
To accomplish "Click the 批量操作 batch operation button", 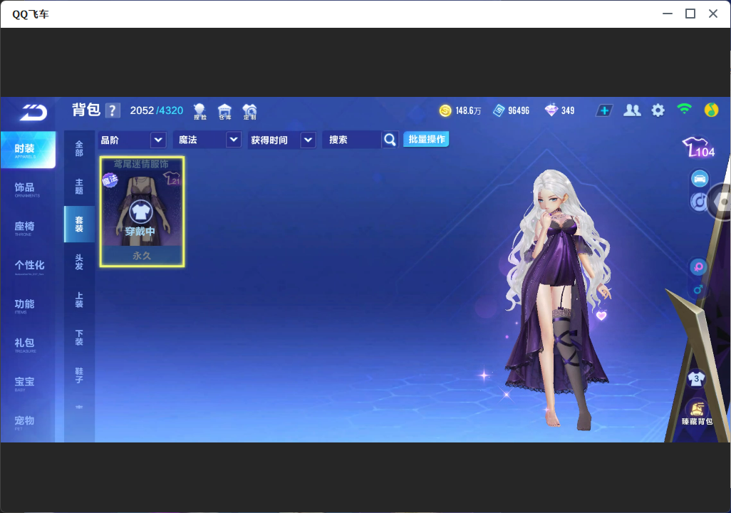I will [426, 139].
